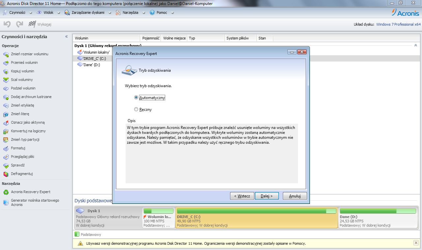Viewport: 422px width, 250px height.
Task: Click the Przenieś wolumin icon
Action: tap(6, 63)
